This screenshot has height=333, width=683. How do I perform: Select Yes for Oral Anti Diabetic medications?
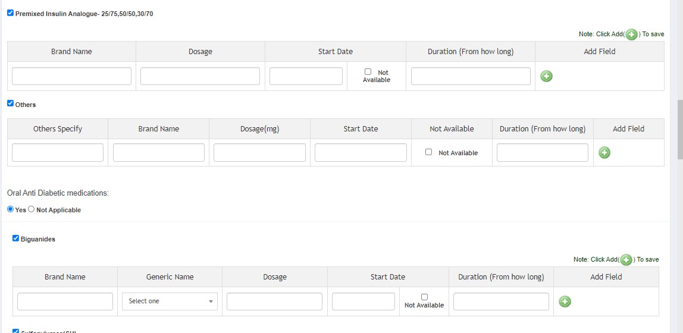click(10, 209)
